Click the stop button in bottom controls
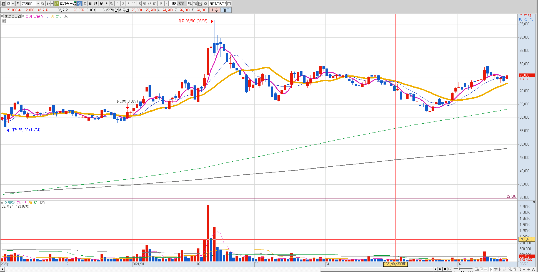538x272 pixels. (445, 269)
